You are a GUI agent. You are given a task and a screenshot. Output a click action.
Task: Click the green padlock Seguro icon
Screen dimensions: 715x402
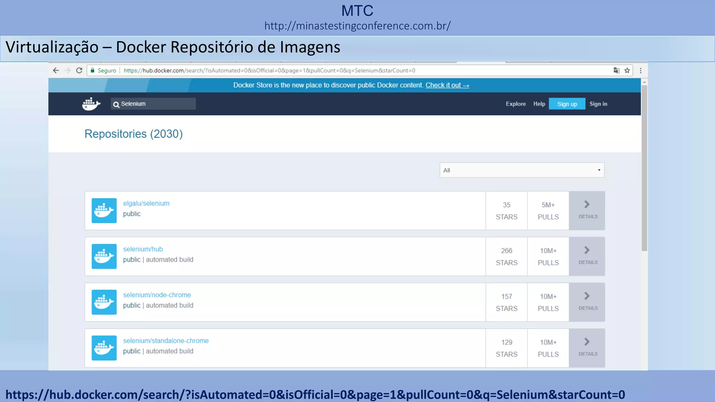point(93,70)
